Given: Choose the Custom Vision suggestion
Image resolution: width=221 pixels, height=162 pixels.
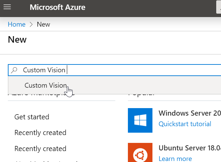Looking at the screenshot, I should (x=115, y=85).
